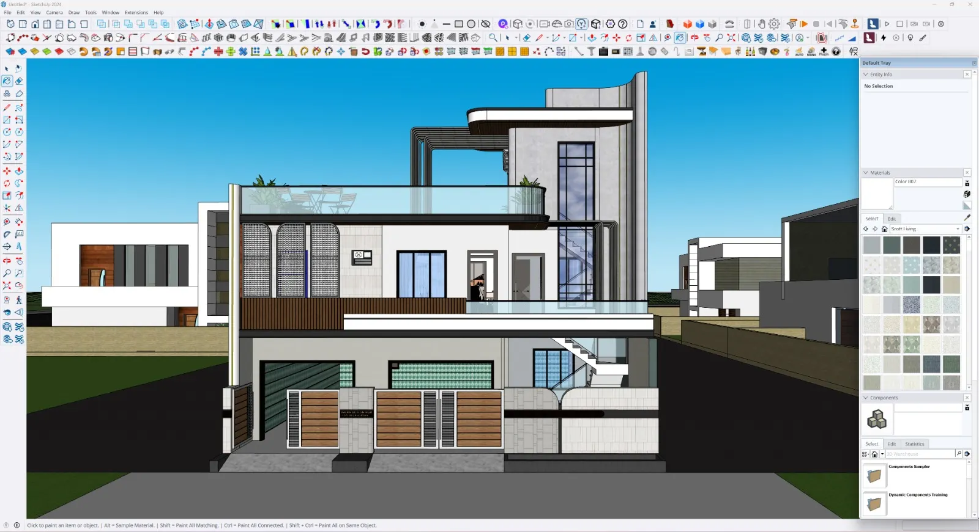
Task: Open the Dynamic Components Training folder
Action: pyautogui.click(x=874, y=504)
